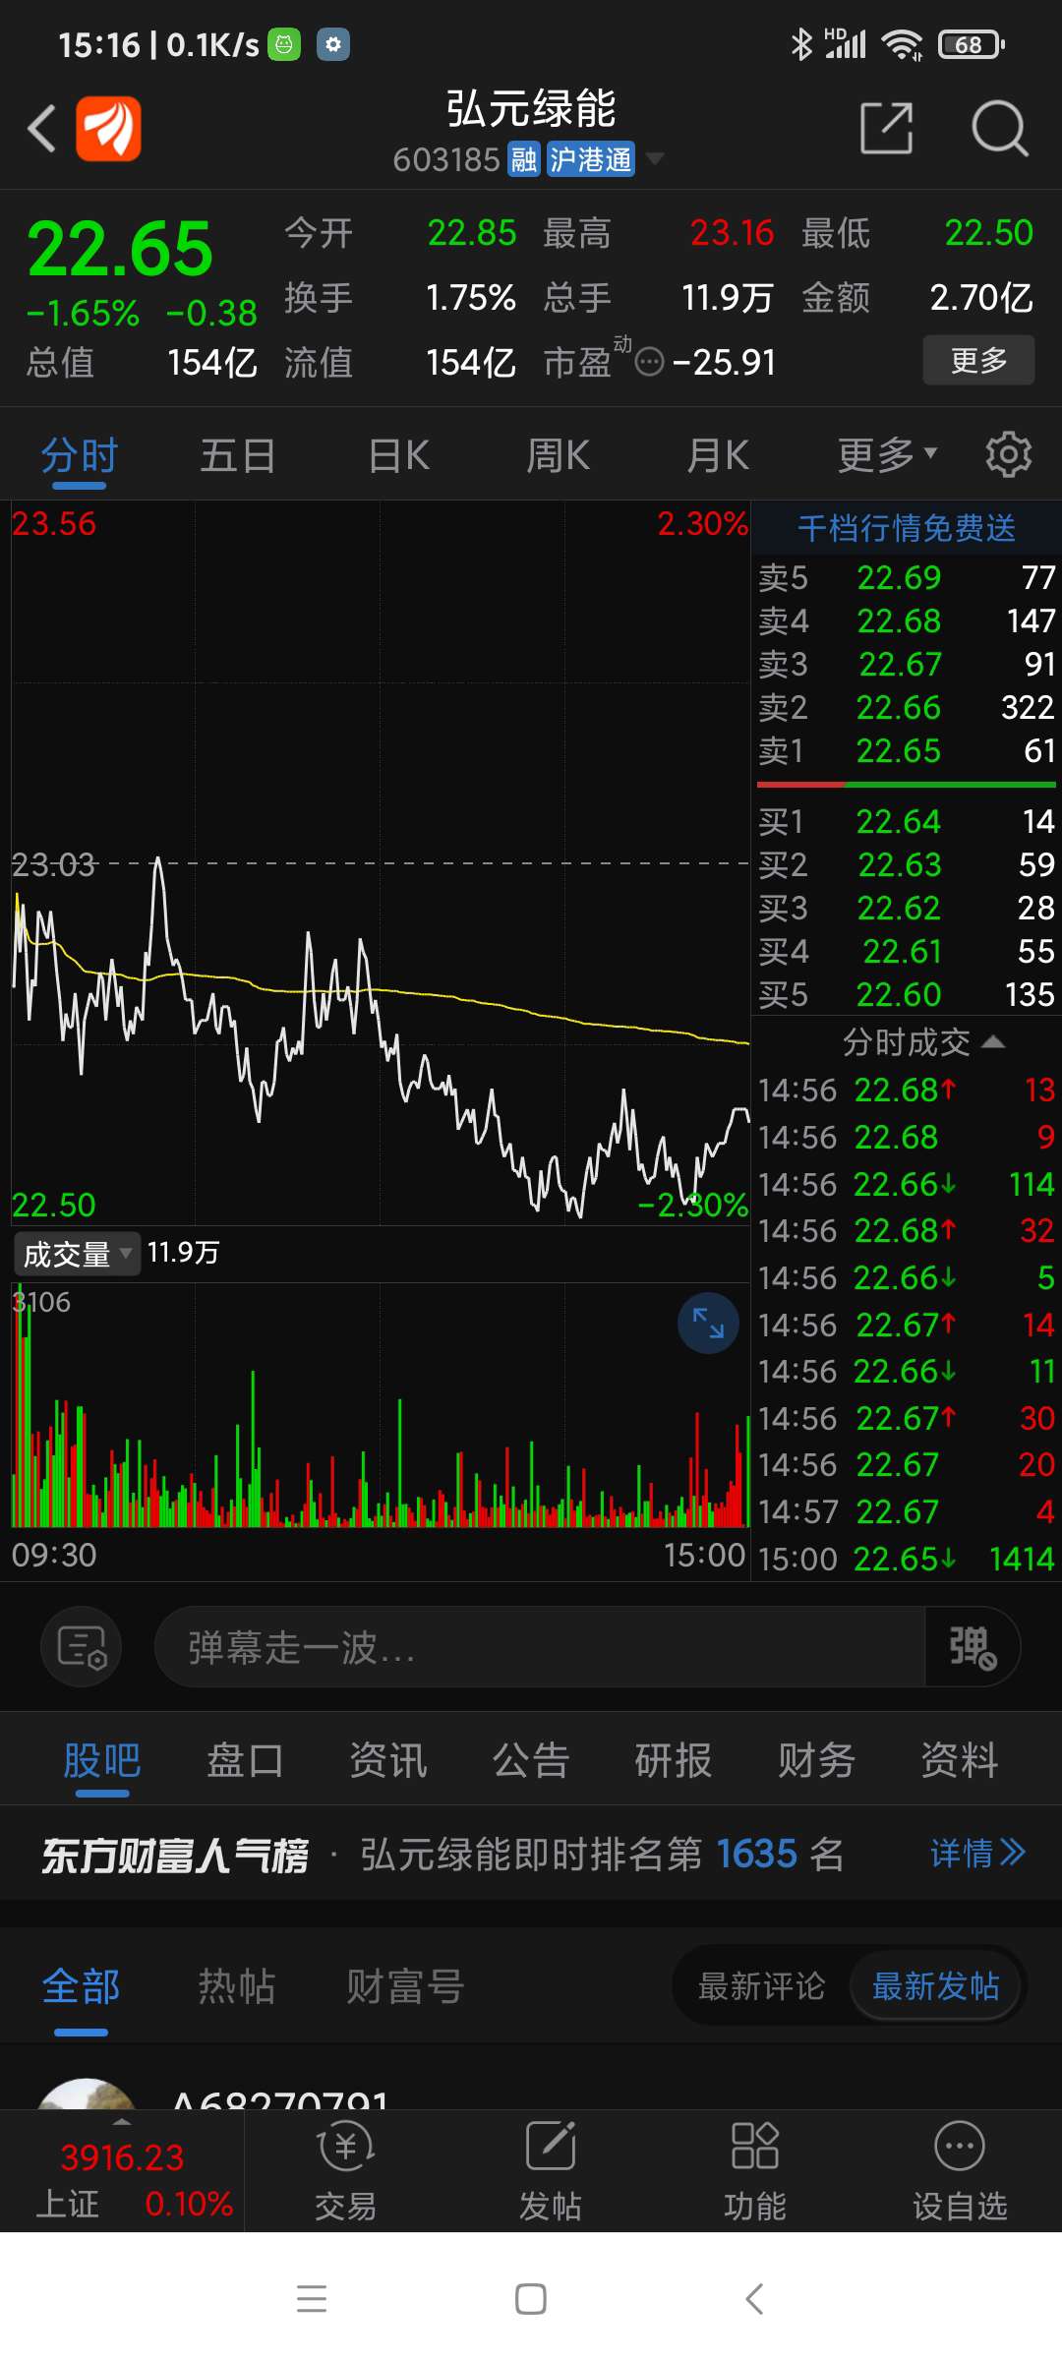The height and width of the screenshot is (2360, 1062).
Task: Tap the 更多 button in quote details
Action: (x=978, y=360)
